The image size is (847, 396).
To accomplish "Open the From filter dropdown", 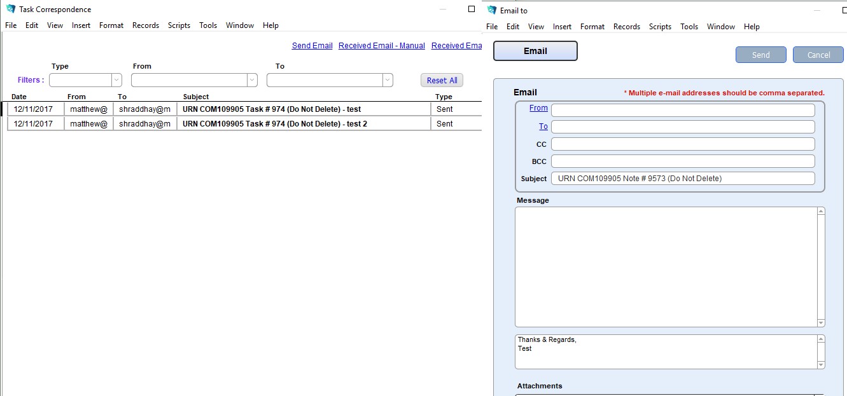I will [252, 80].
